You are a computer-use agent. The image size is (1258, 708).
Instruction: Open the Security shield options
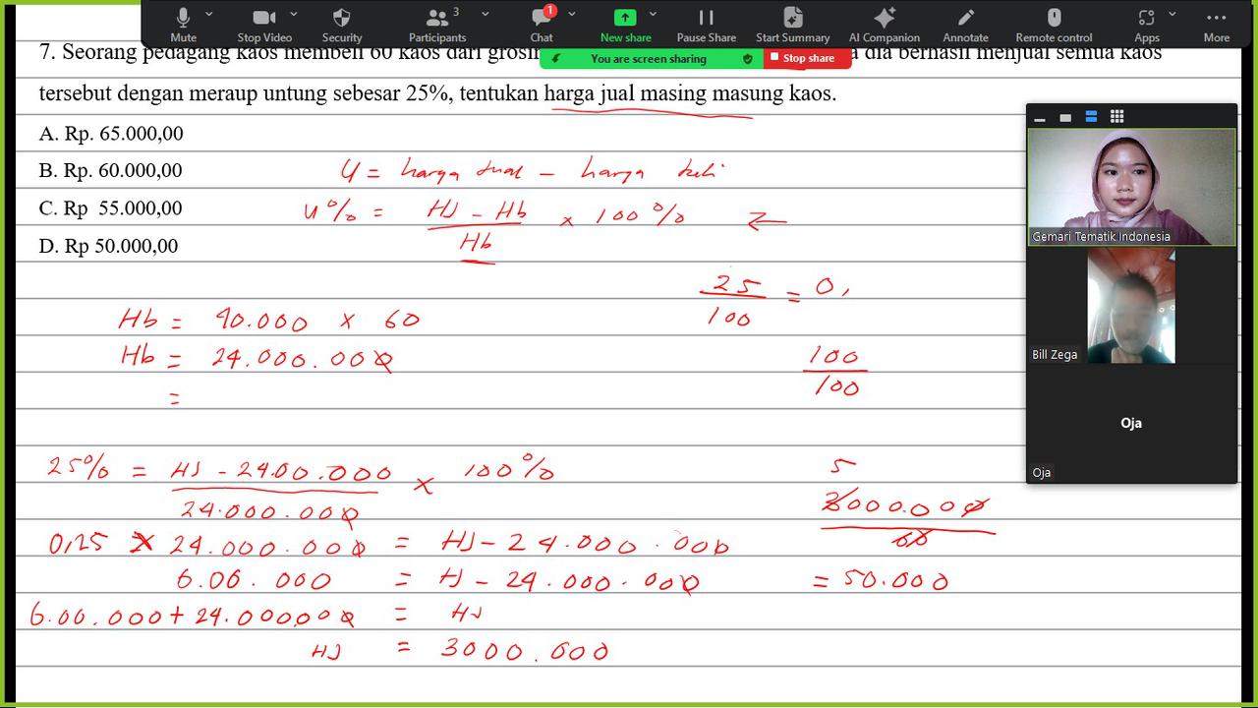pyautogui.click(x=342, y=18)
